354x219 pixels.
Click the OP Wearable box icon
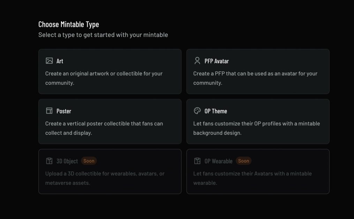196,161
